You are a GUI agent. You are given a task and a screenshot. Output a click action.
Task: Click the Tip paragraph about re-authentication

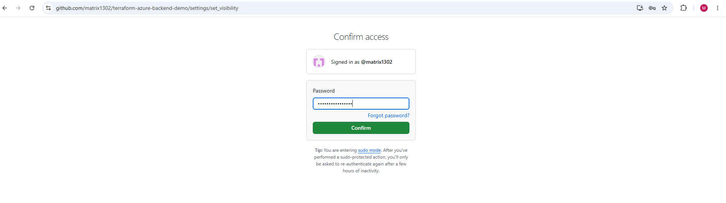click(x=361, y=161)
